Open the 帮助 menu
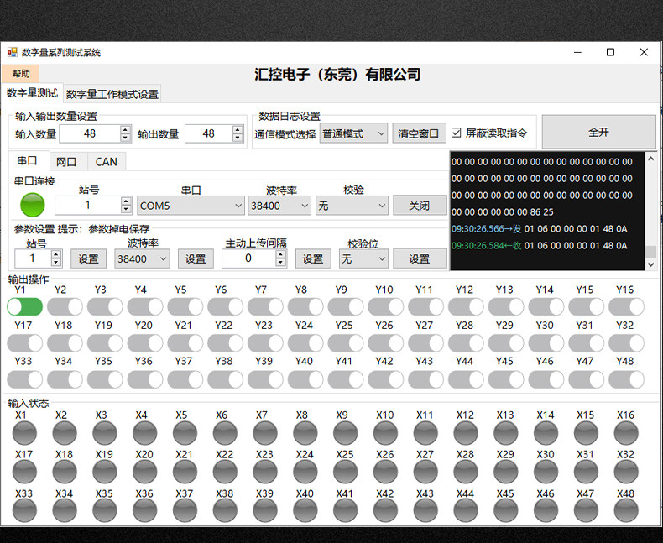Viewport: 663px width, 543px height. point(21,74)
